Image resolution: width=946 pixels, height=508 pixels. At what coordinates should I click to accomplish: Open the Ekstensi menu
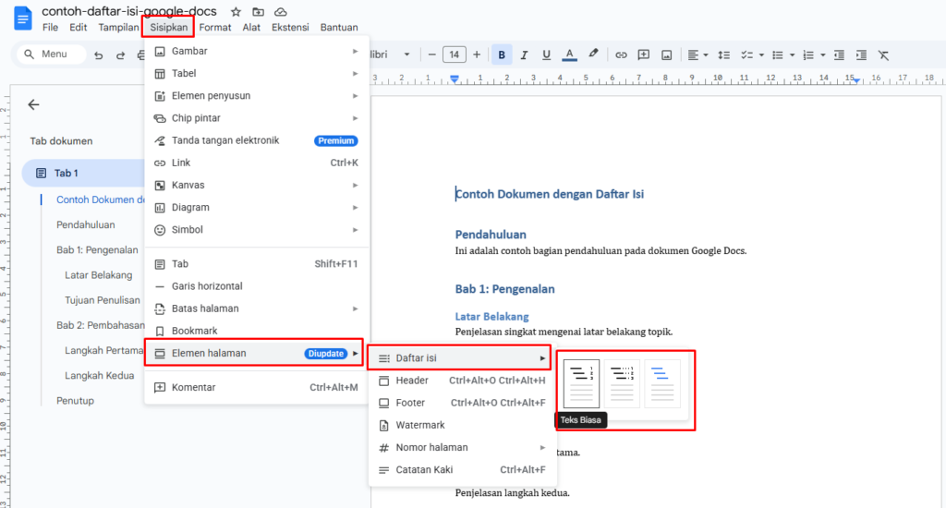290,27
